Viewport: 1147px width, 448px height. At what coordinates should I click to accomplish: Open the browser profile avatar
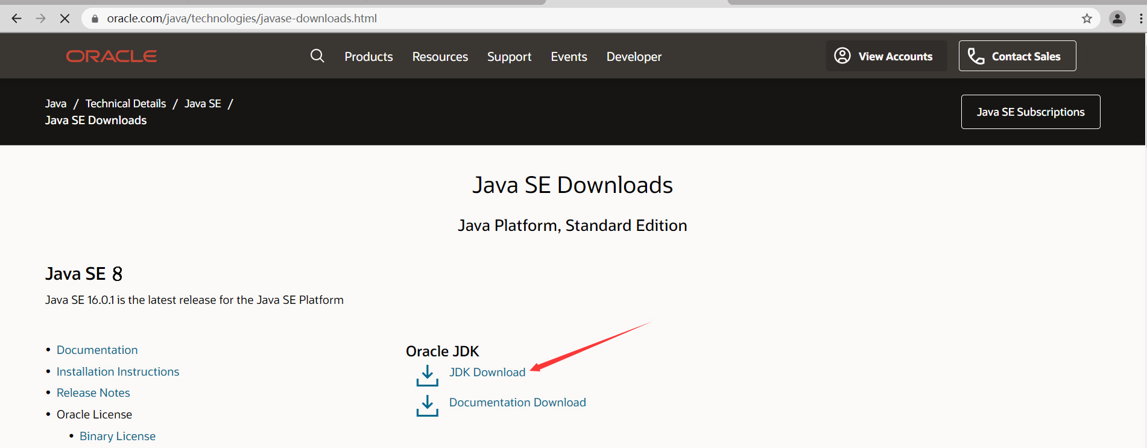pos(1117,19)
